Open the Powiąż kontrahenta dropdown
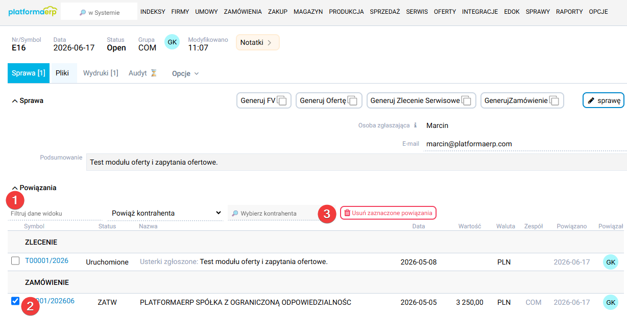 point(166,213)
